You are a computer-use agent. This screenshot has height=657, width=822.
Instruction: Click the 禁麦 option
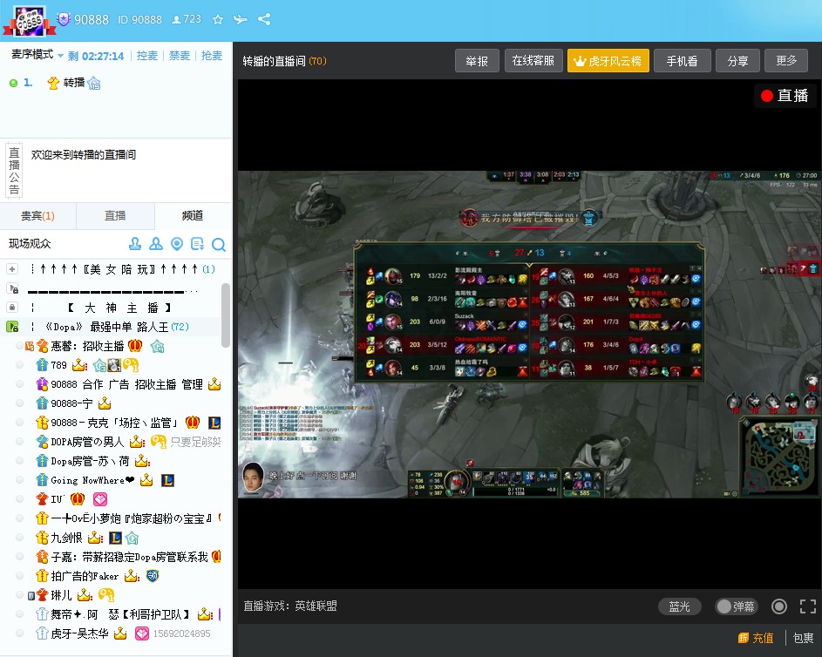(180, 56)
